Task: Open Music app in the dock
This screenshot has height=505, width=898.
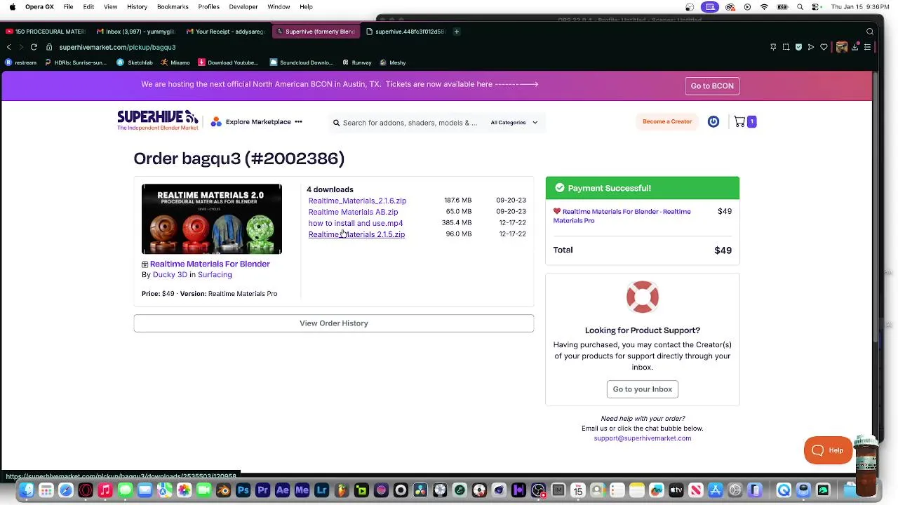Action: [x=105, y=490]
